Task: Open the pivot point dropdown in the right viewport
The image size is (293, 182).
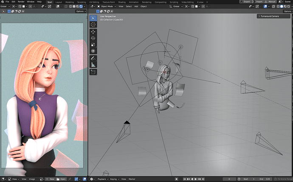Action: (187, 6)
